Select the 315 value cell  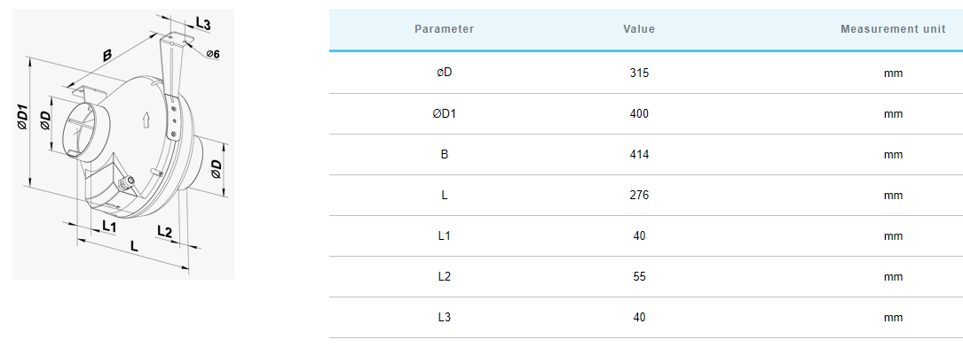click(x=639, y=73)
